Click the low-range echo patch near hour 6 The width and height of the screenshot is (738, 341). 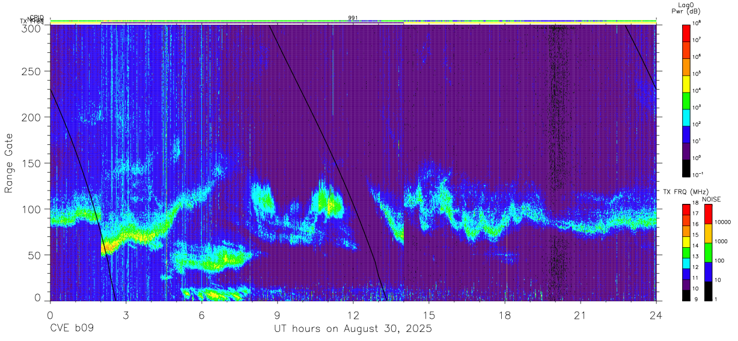pyautogui.click(x=215, y=294)
